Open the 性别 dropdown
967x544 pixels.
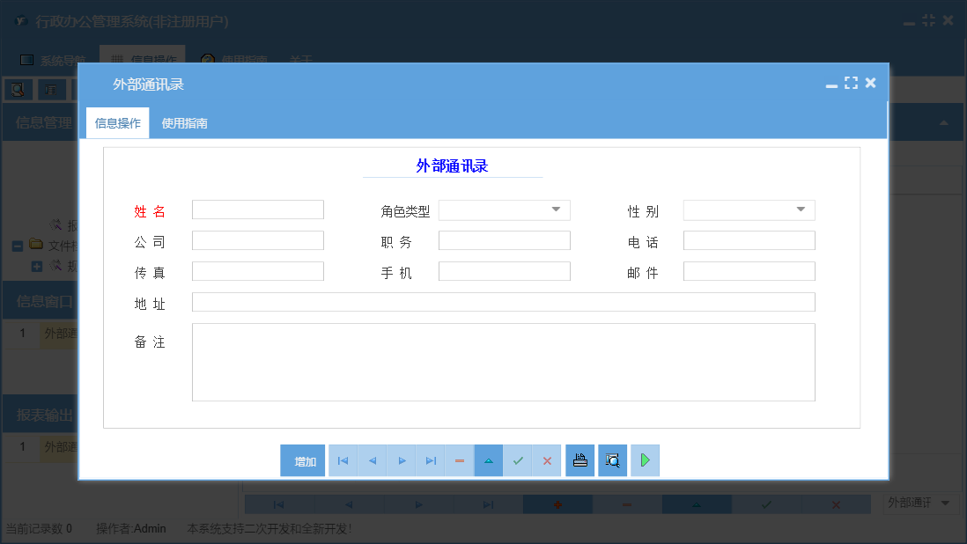(801, 210)
